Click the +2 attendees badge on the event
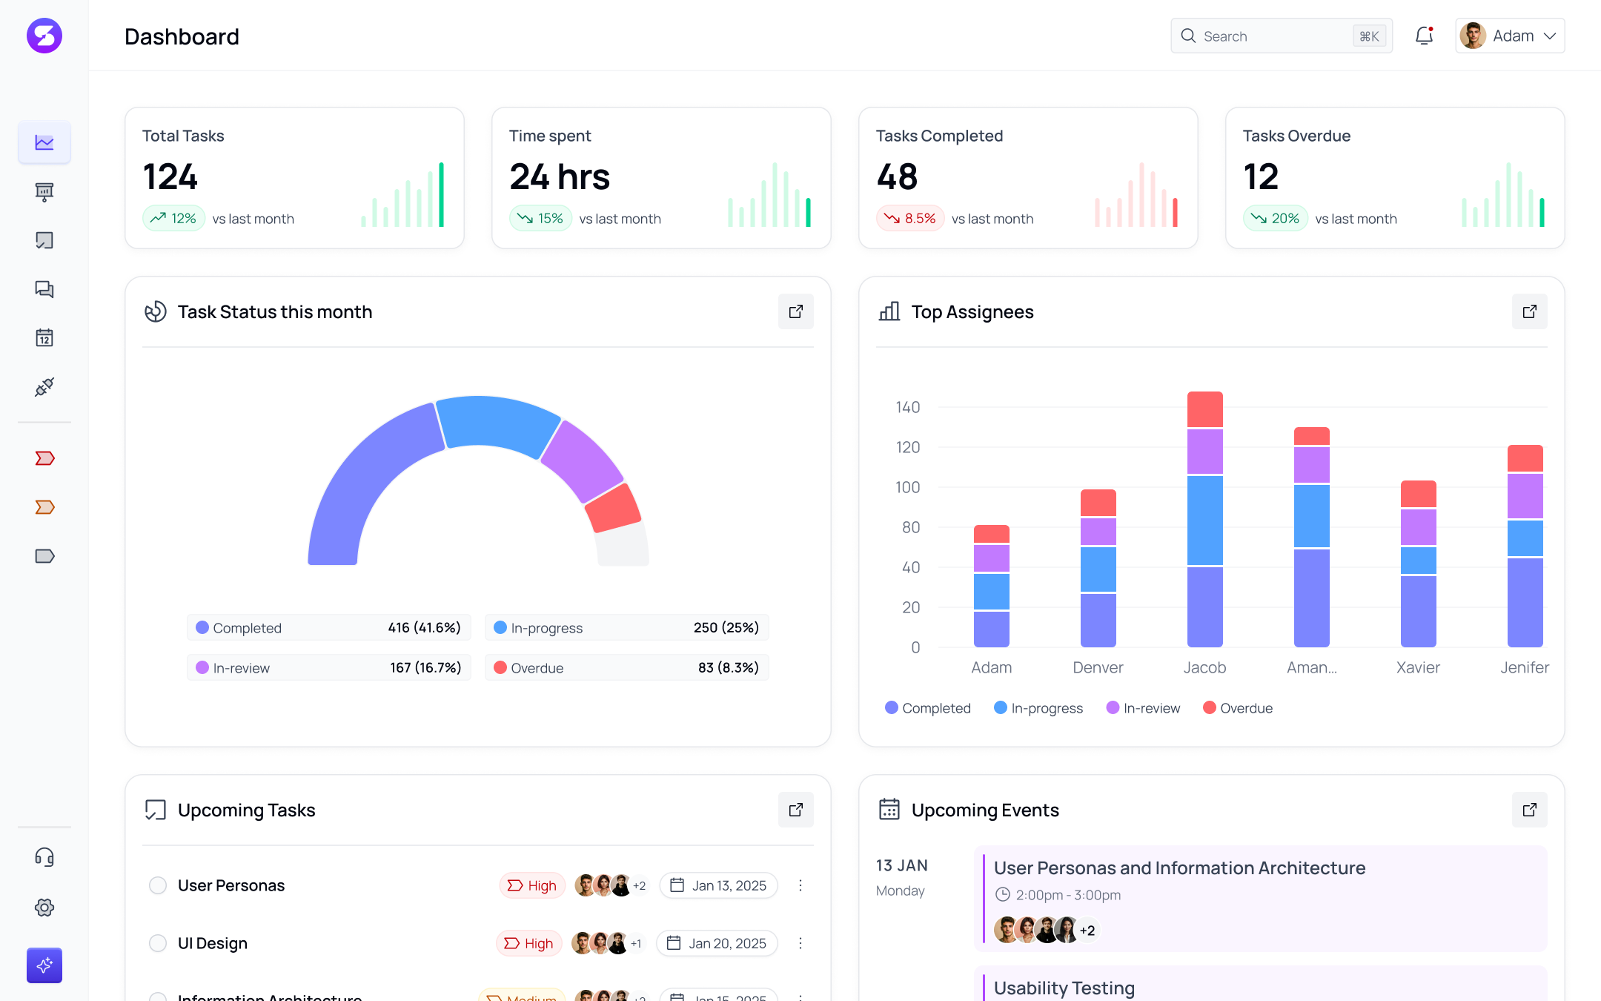 pos(1087,930)
